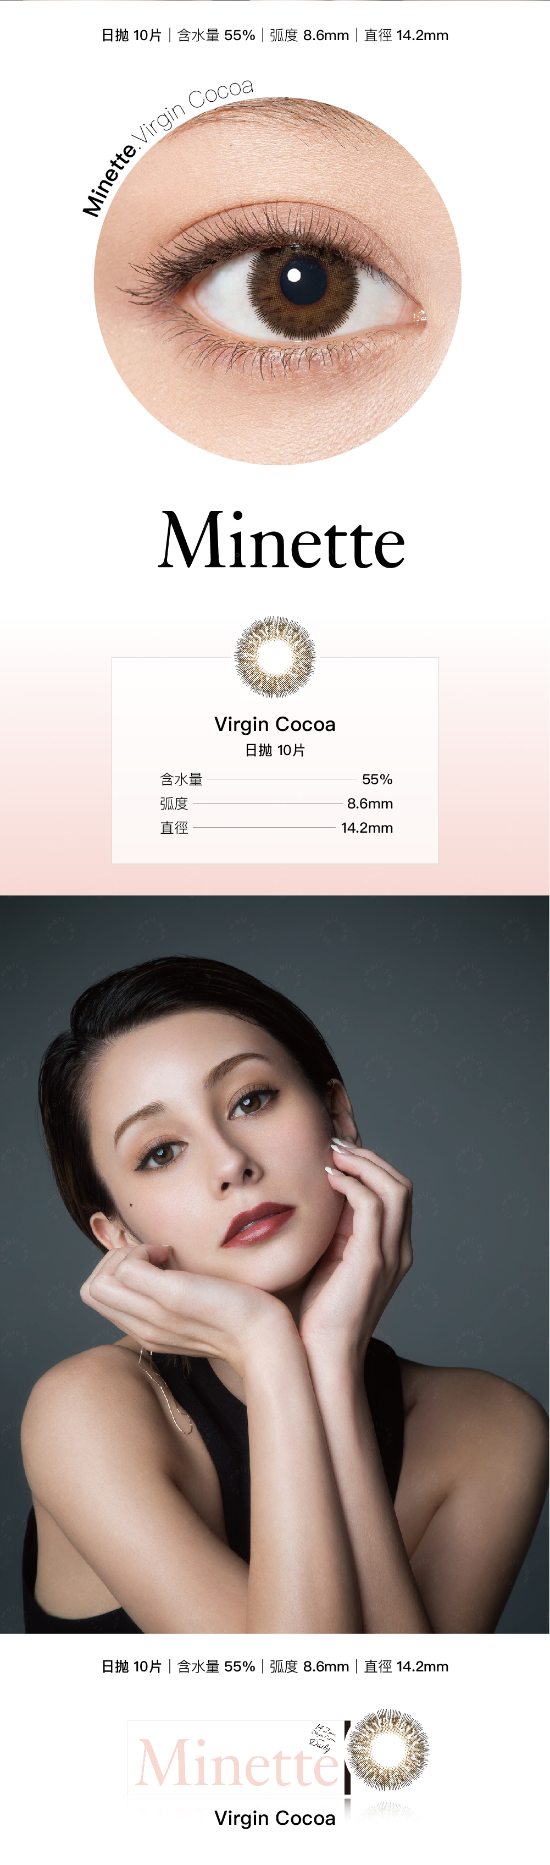550x1865 pixels.
Task: Click the Daily script label on package
Action: [320, 1745]
